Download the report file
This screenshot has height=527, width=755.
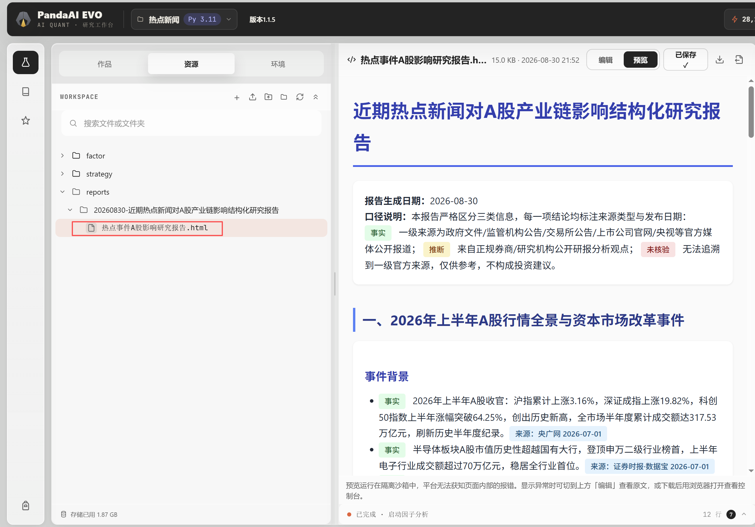tap(719, 60)
